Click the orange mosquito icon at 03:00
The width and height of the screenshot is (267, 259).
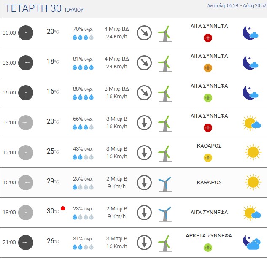pyautogui.click(x=208, y=68)
